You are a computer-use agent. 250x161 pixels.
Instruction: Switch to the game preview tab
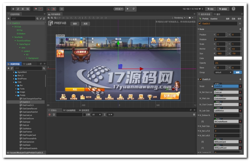coord(84,110)
